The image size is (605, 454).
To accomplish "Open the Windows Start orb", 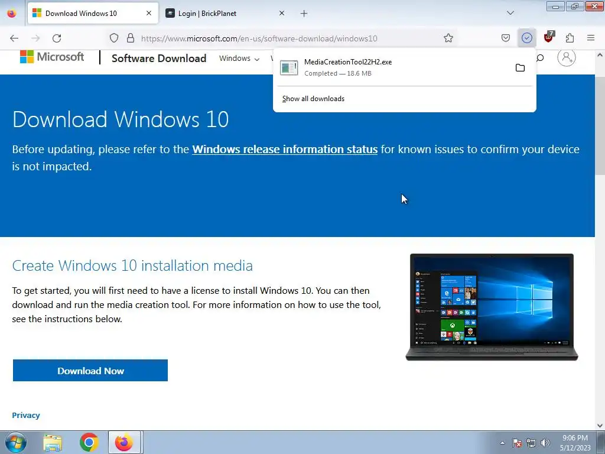I will pyautogui.click(x=16, y=442).
